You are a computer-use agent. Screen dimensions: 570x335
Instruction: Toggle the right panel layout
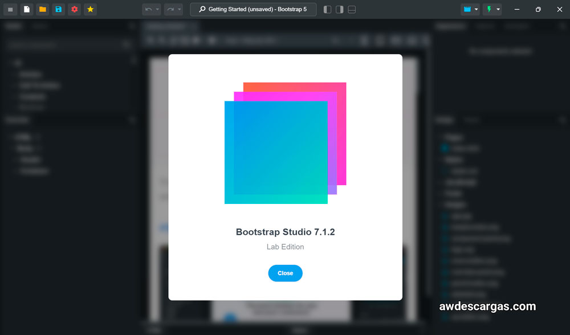point(340,10)
